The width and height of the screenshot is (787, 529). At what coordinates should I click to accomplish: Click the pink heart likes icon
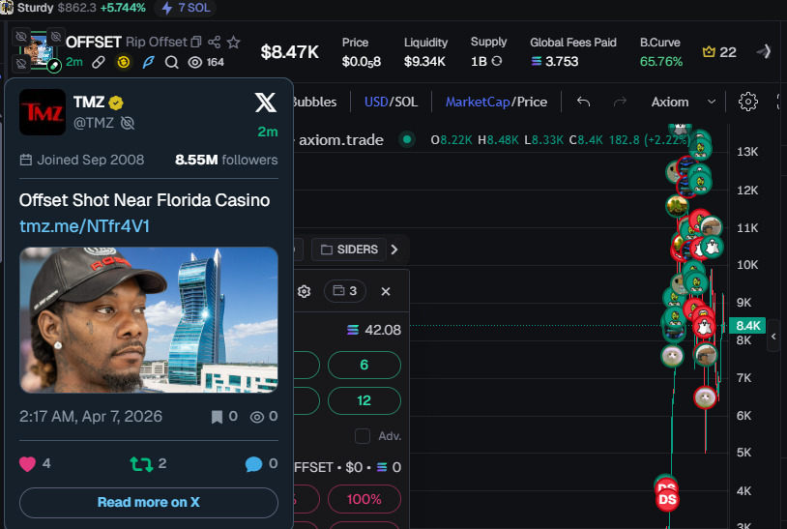coord(28,464)
